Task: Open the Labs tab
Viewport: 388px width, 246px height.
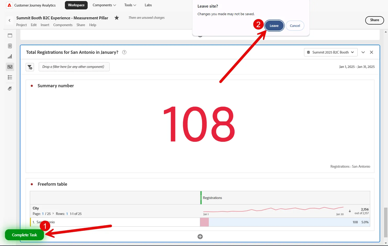Action: point(148,5)
